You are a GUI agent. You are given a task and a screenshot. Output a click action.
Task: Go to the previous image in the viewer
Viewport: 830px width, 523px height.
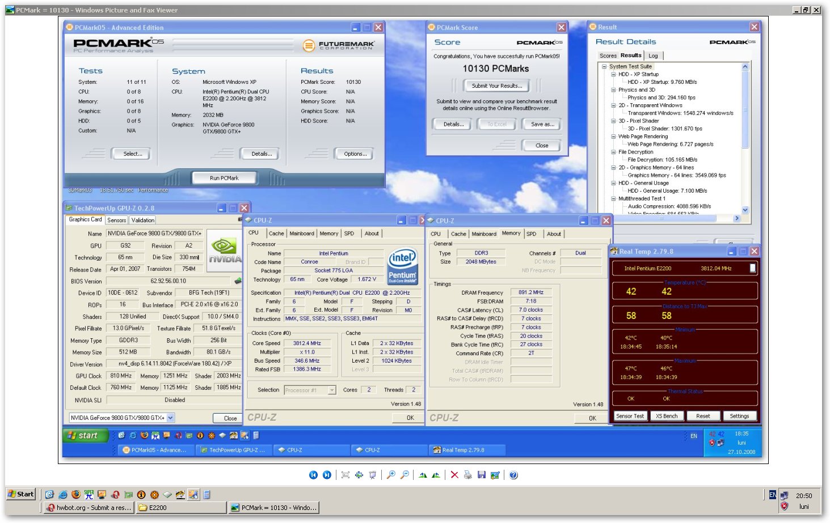(x=313, y=475)
